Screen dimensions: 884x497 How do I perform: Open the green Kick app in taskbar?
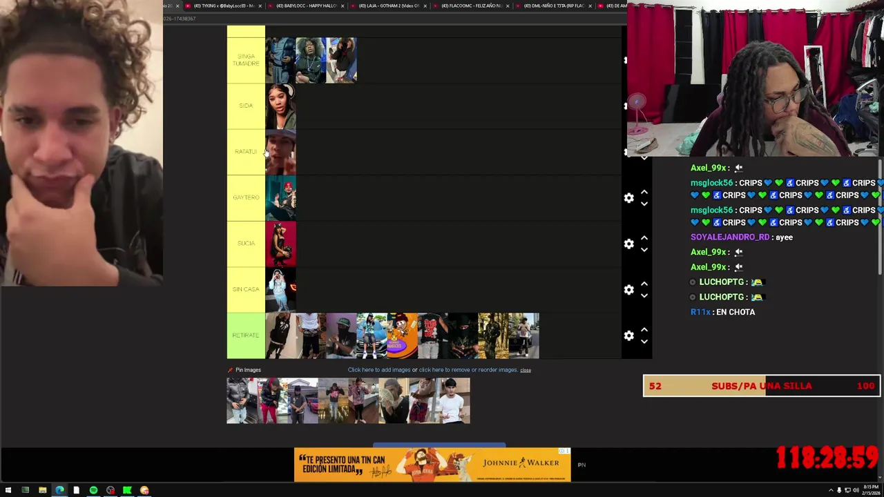(127, 490)
